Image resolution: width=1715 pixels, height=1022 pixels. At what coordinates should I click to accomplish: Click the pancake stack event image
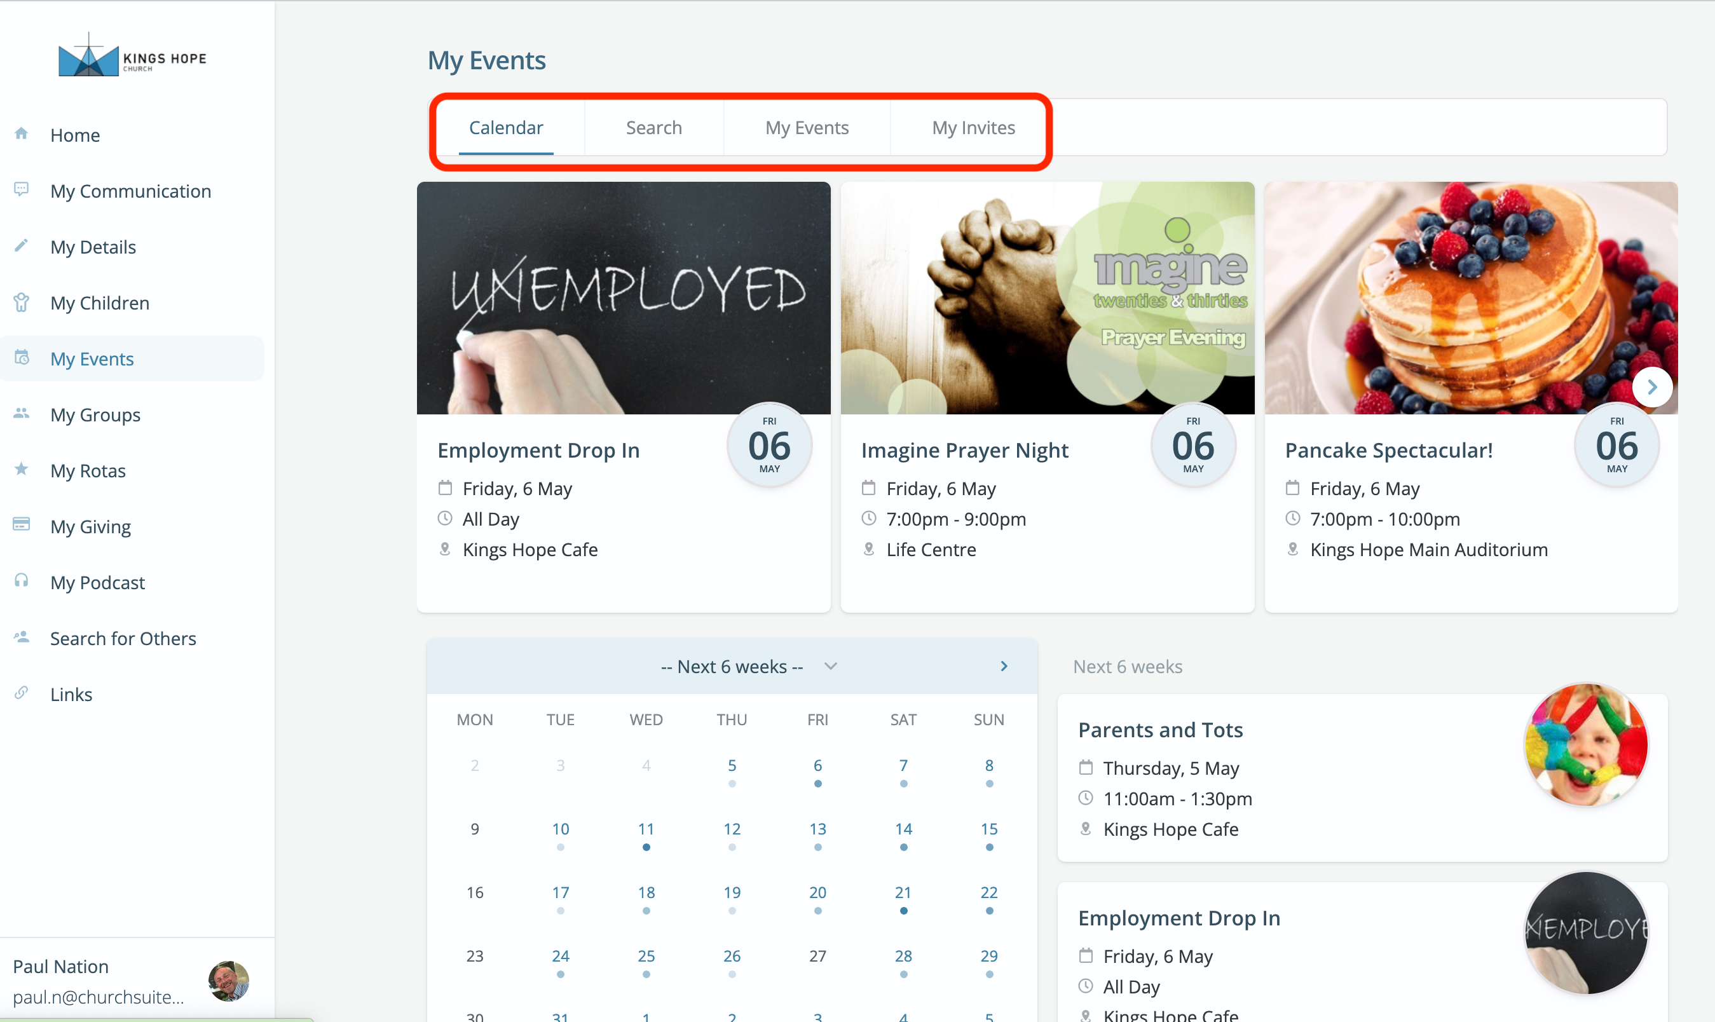[x=1471, y=297]
